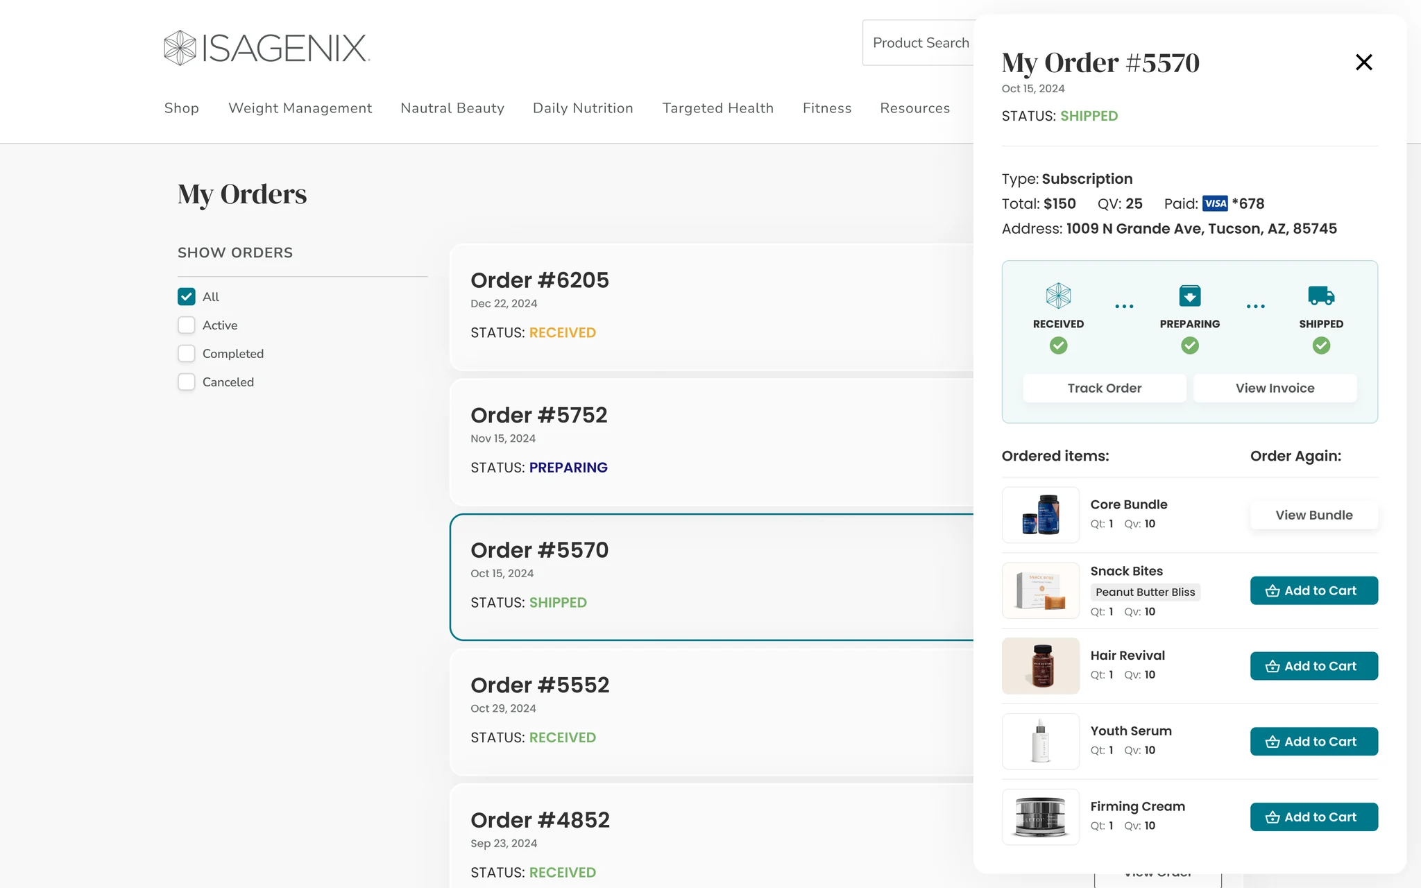This screenshot has width=1421, height=888.
Task: Click the green check under Preparing
Action: pyautogui.click(x=1189, y=345)
